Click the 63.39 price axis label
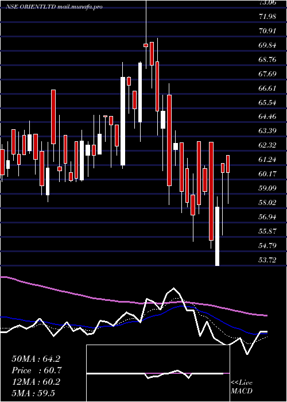 tap(268, 131)
